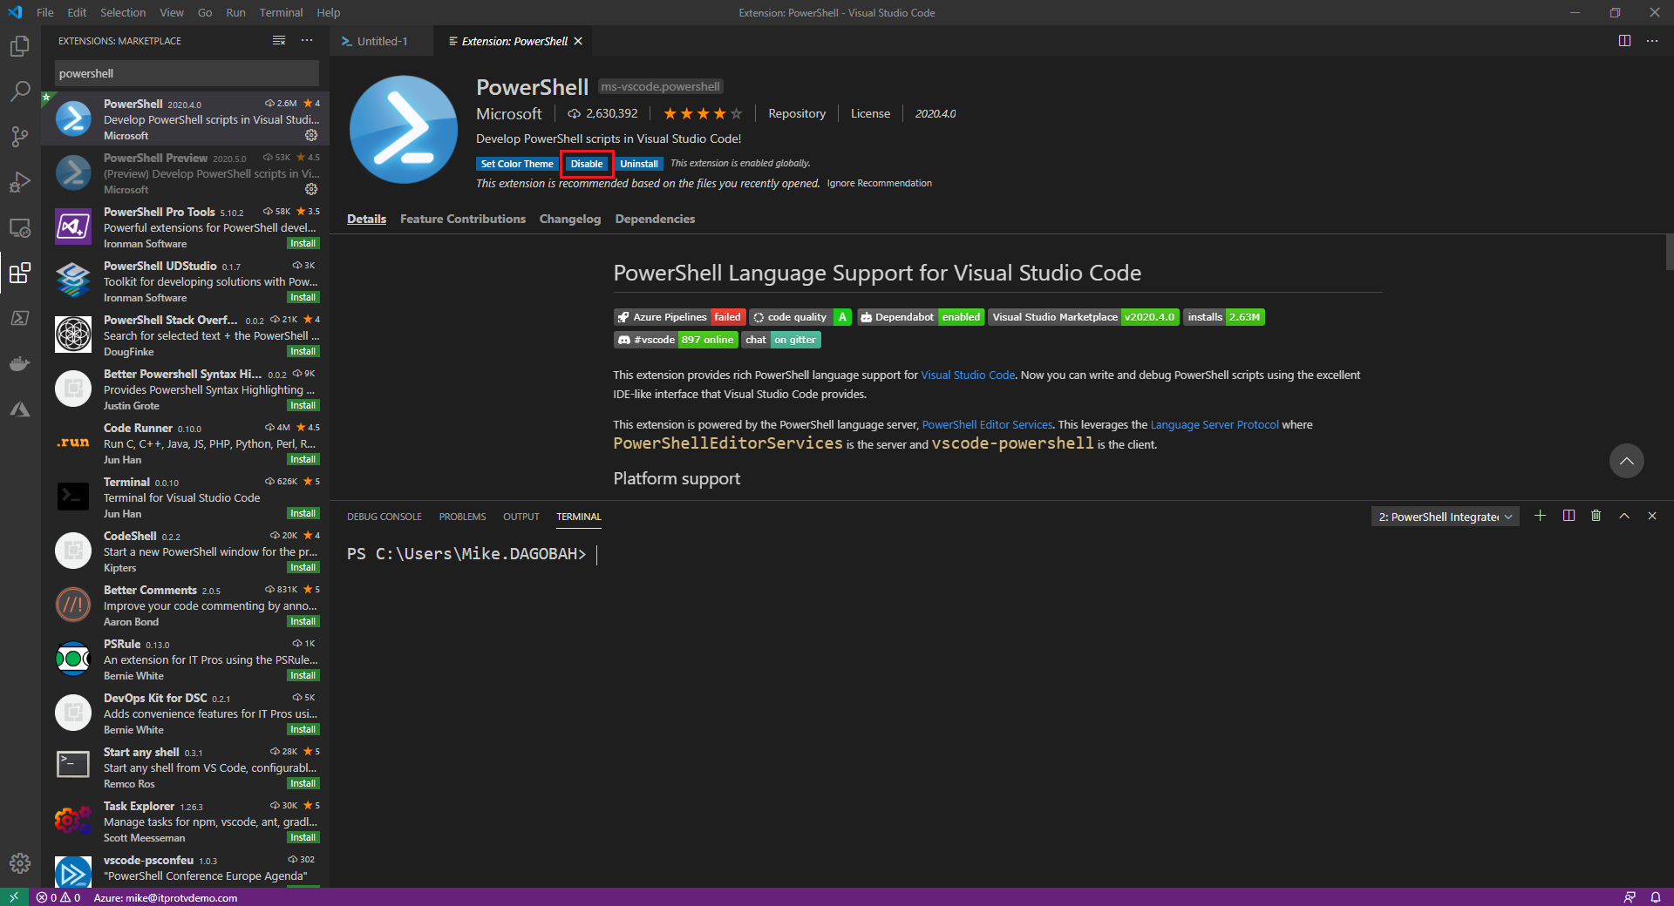Open Source Control view
This screenshot has height=906, width=1674.
point(20,137)
